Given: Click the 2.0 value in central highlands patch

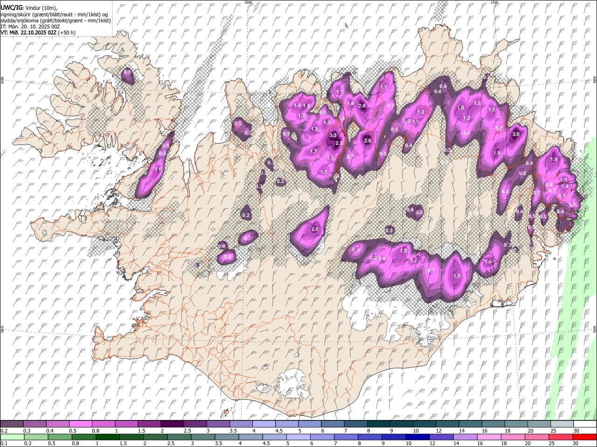Looking at the screenshot, I should 315,229.
